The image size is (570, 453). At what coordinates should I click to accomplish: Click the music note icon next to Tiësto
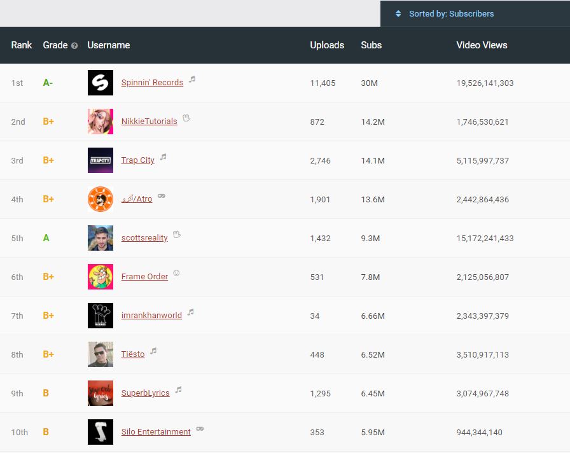(x=153, y=351)
